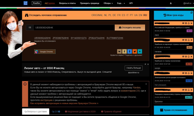Click the Google Chrome extension button
Viewport: 194px width, 116px height.
coord(45,52)
